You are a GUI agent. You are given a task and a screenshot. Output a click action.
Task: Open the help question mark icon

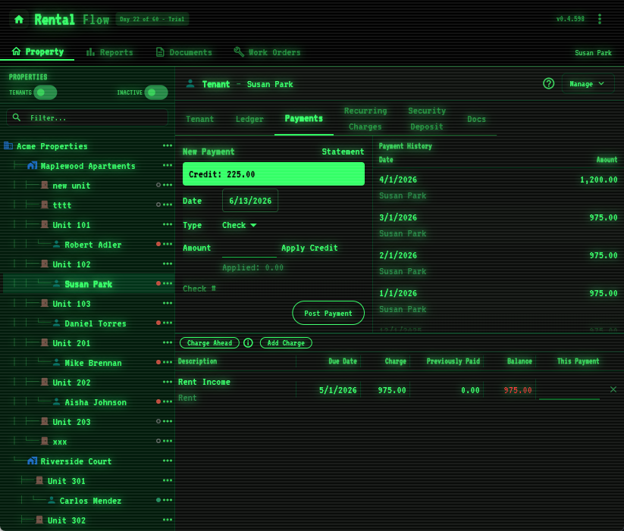(548, 84)
